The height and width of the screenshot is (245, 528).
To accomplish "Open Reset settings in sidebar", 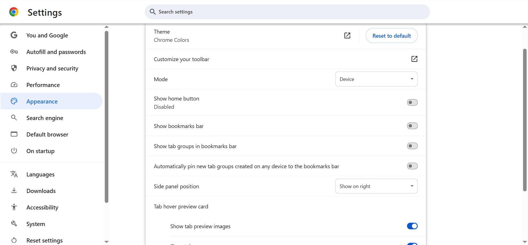I will click(x=45, y=240).
